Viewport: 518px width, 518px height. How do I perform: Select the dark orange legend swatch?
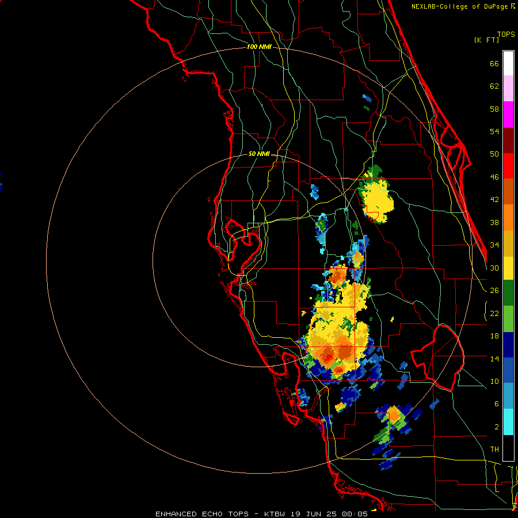click(508, 192)
